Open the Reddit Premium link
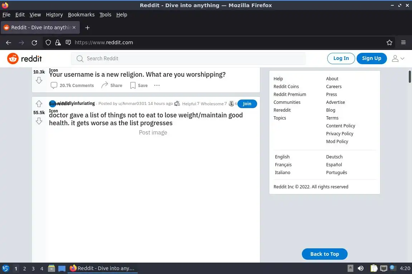Image resolution: width=412 pixels, height=274 pixels. point(290,95)
